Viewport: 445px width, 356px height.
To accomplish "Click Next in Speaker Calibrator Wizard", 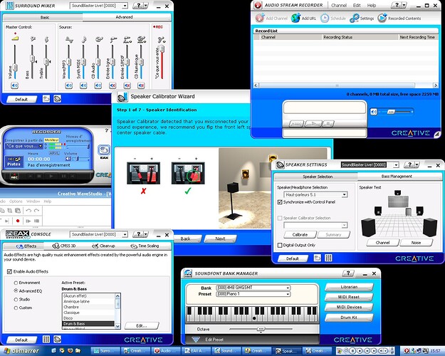I will tap(221, 239).
